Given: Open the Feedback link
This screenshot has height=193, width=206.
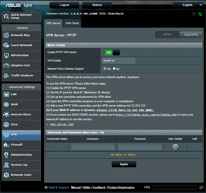Looking at the screenshot, I should click(x=99, y=188).
